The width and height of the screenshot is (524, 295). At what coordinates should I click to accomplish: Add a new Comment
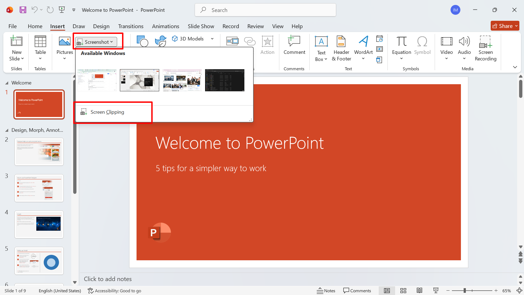[x=294, y=45]
